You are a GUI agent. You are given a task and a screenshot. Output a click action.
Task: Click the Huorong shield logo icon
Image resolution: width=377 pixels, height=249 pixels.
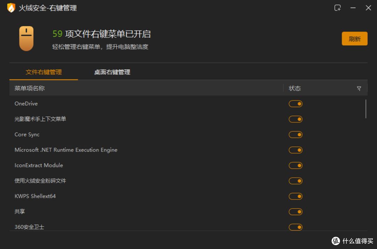(11, 8)
